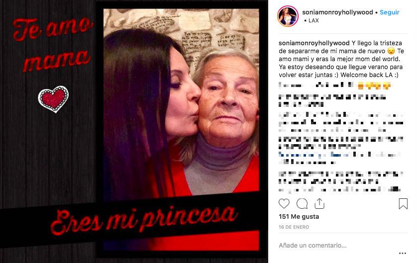
Task: Select the blurred comment with yellow emojis
Action: 334,86
